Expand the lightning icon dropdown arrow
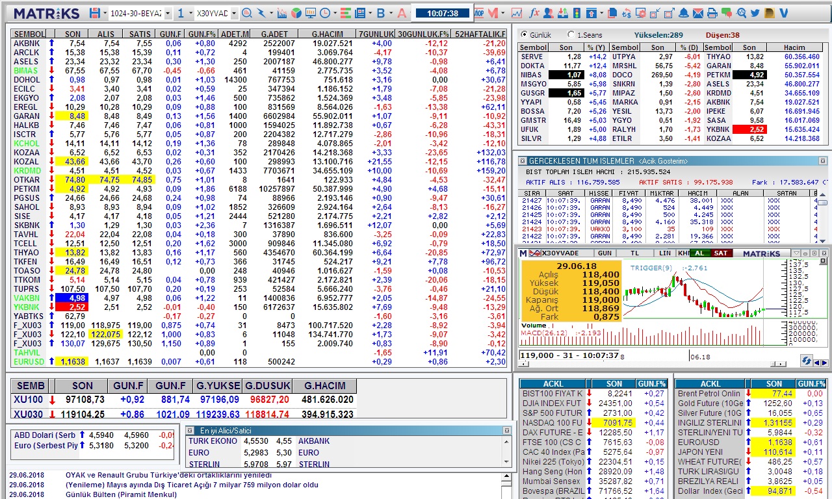This screenshot has height=499, width=832. (x=271, y=13)
